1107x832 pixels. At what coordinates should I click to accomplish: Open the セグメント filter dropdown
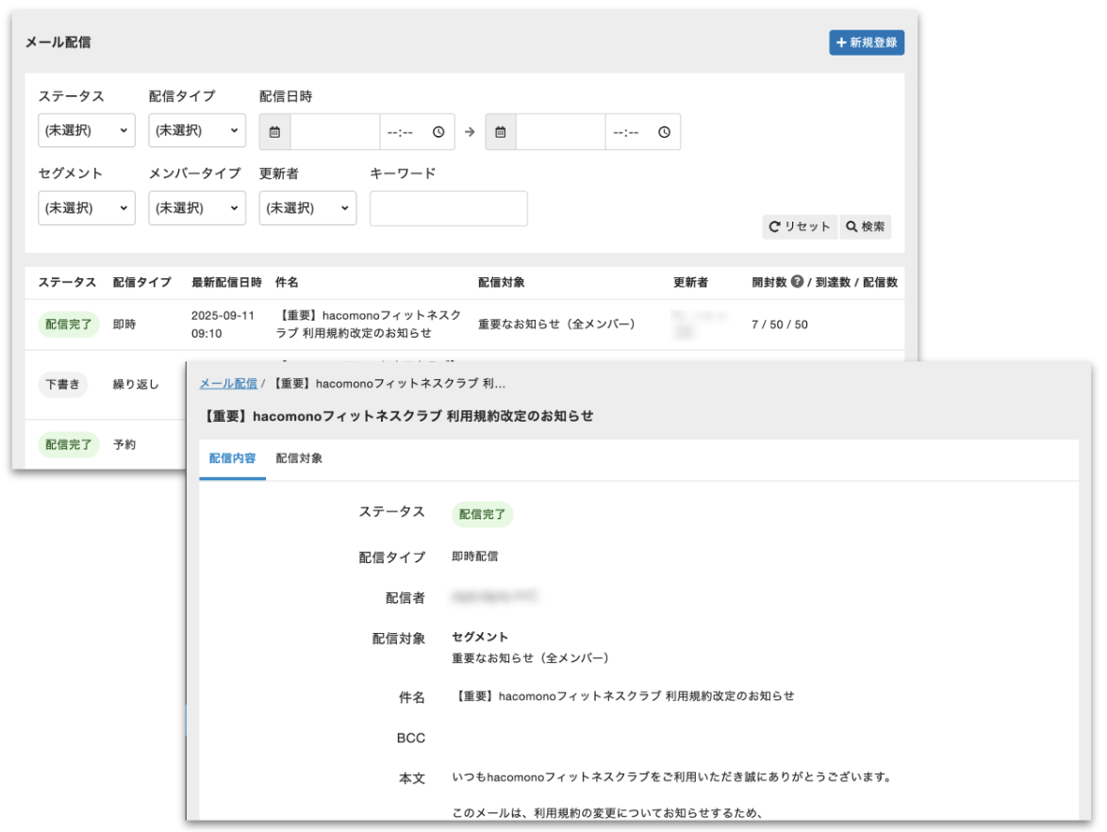click(x=87, y=208)
